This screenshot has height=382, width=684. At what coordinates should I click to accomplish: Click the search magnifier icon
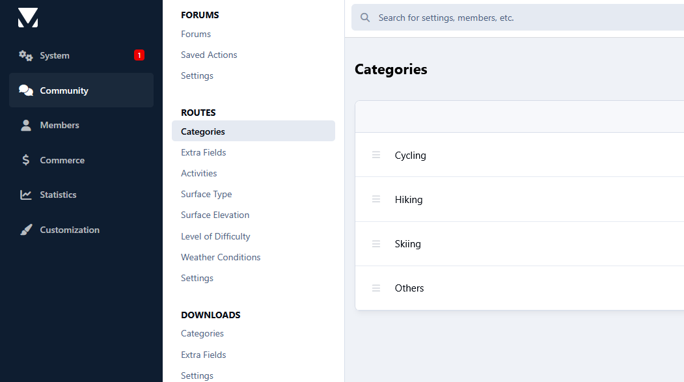coord(365,18)
